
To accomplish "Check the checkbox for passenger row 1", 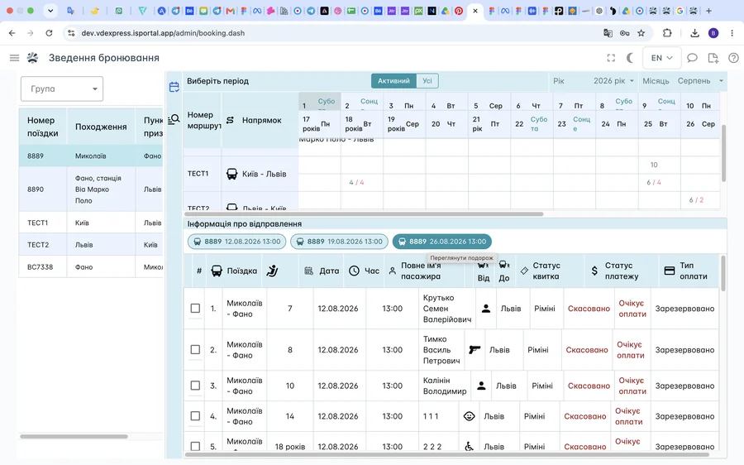I will click(x=195, y=309).
